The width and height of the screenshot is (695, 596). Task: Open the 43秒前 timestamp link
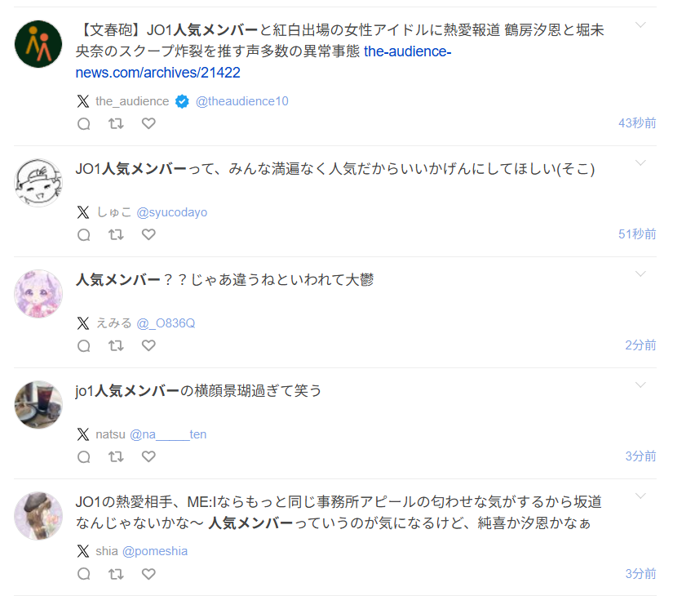coord(637,123)
